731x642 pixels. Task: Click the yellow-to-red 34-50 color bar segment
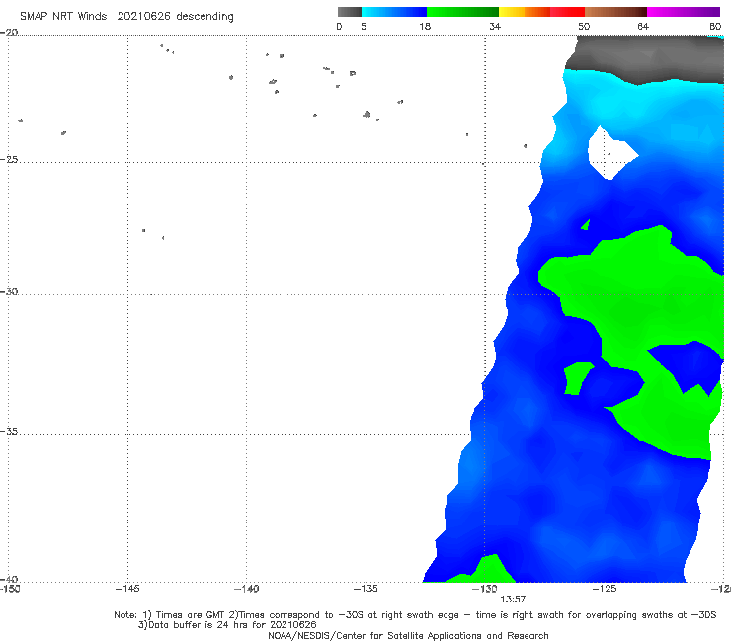pyautogui.click(x=541, y=12)
